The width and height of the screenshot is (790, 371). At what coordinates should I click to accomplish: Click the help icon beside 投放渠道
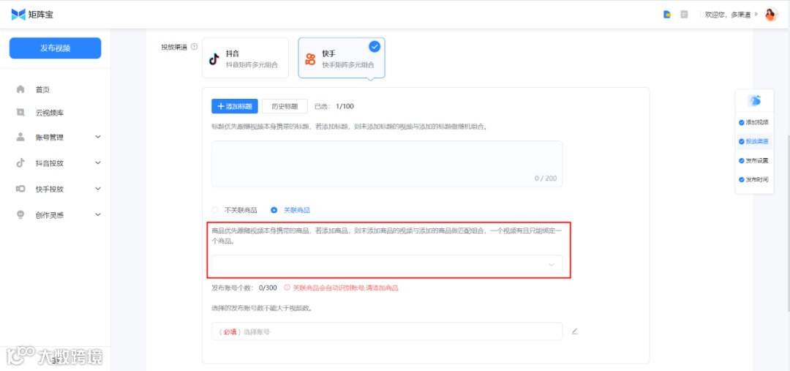tap(194, 47)
